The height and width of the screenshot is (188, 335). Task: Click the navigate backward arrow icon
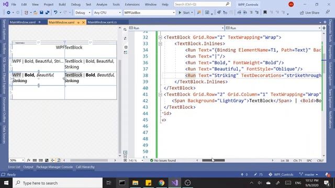tap(8, 13)
